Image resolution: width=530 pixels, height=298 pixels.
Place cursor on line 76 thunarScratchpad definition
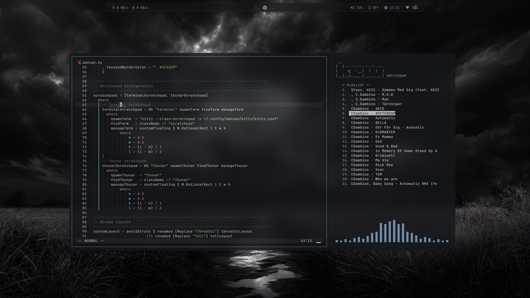tap(120, 166)
